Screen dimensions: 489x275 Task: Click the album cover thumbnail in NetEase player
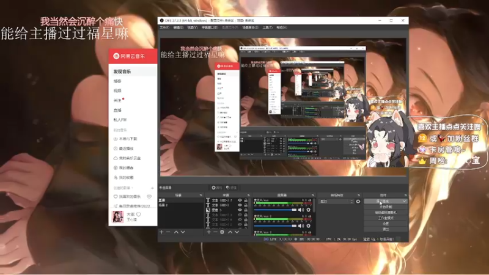click(x=118, y=216)
